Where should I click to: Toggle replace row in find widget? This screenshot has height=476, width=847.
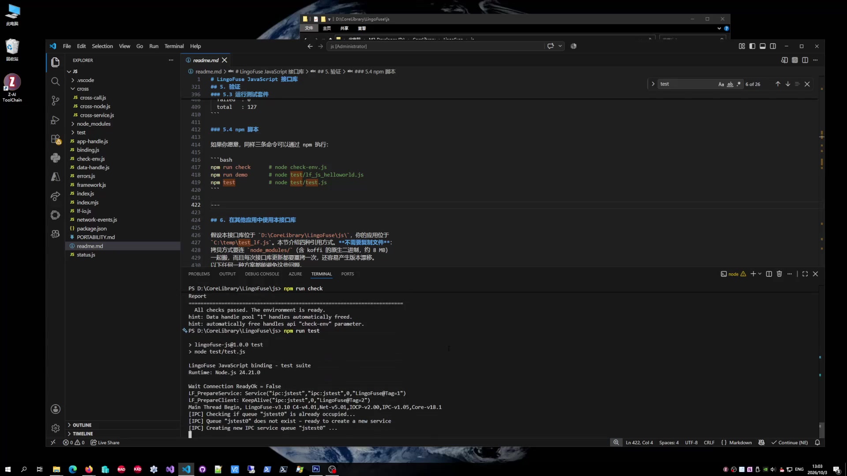(653, 84)
